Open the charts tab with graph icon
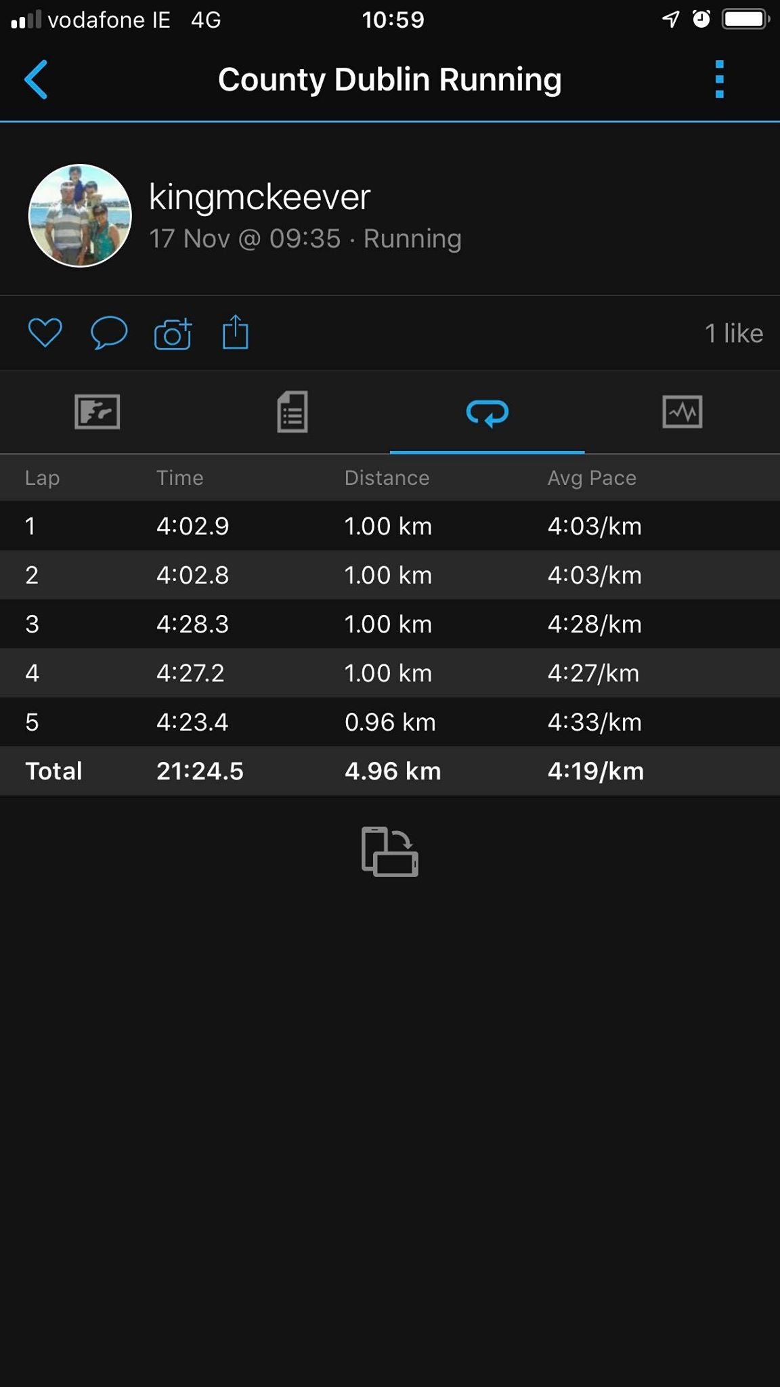 point(682,412)
